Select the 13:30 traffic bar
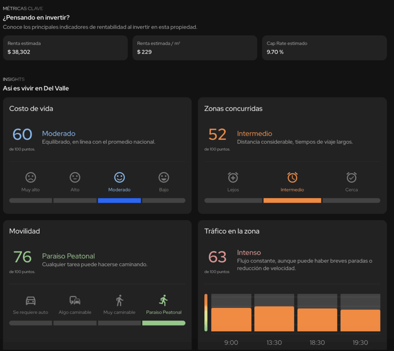 [x=274, y=319]
